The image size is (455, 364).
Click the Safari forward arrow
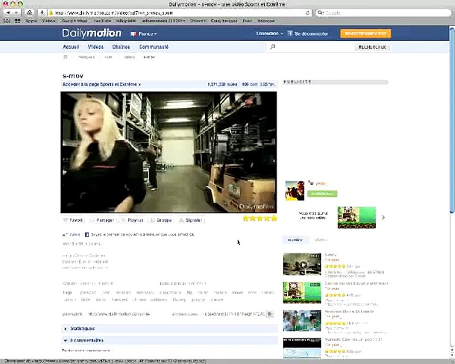16,13
